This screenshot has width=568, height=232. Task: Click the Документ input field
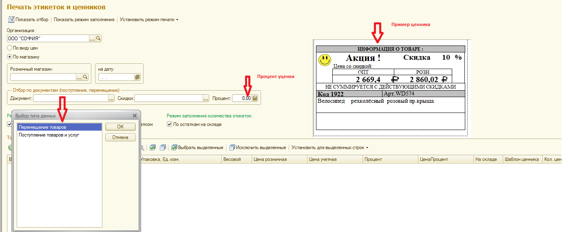[x=71, y=98]
